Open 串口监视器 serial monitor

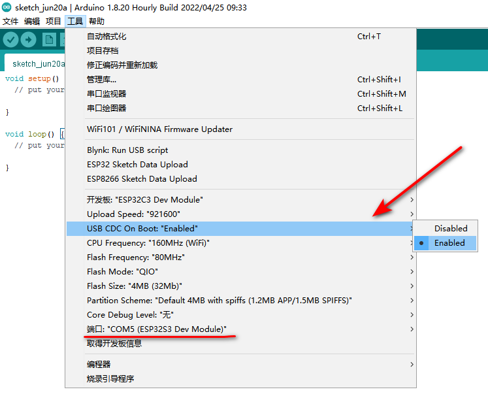click(241, 93)
